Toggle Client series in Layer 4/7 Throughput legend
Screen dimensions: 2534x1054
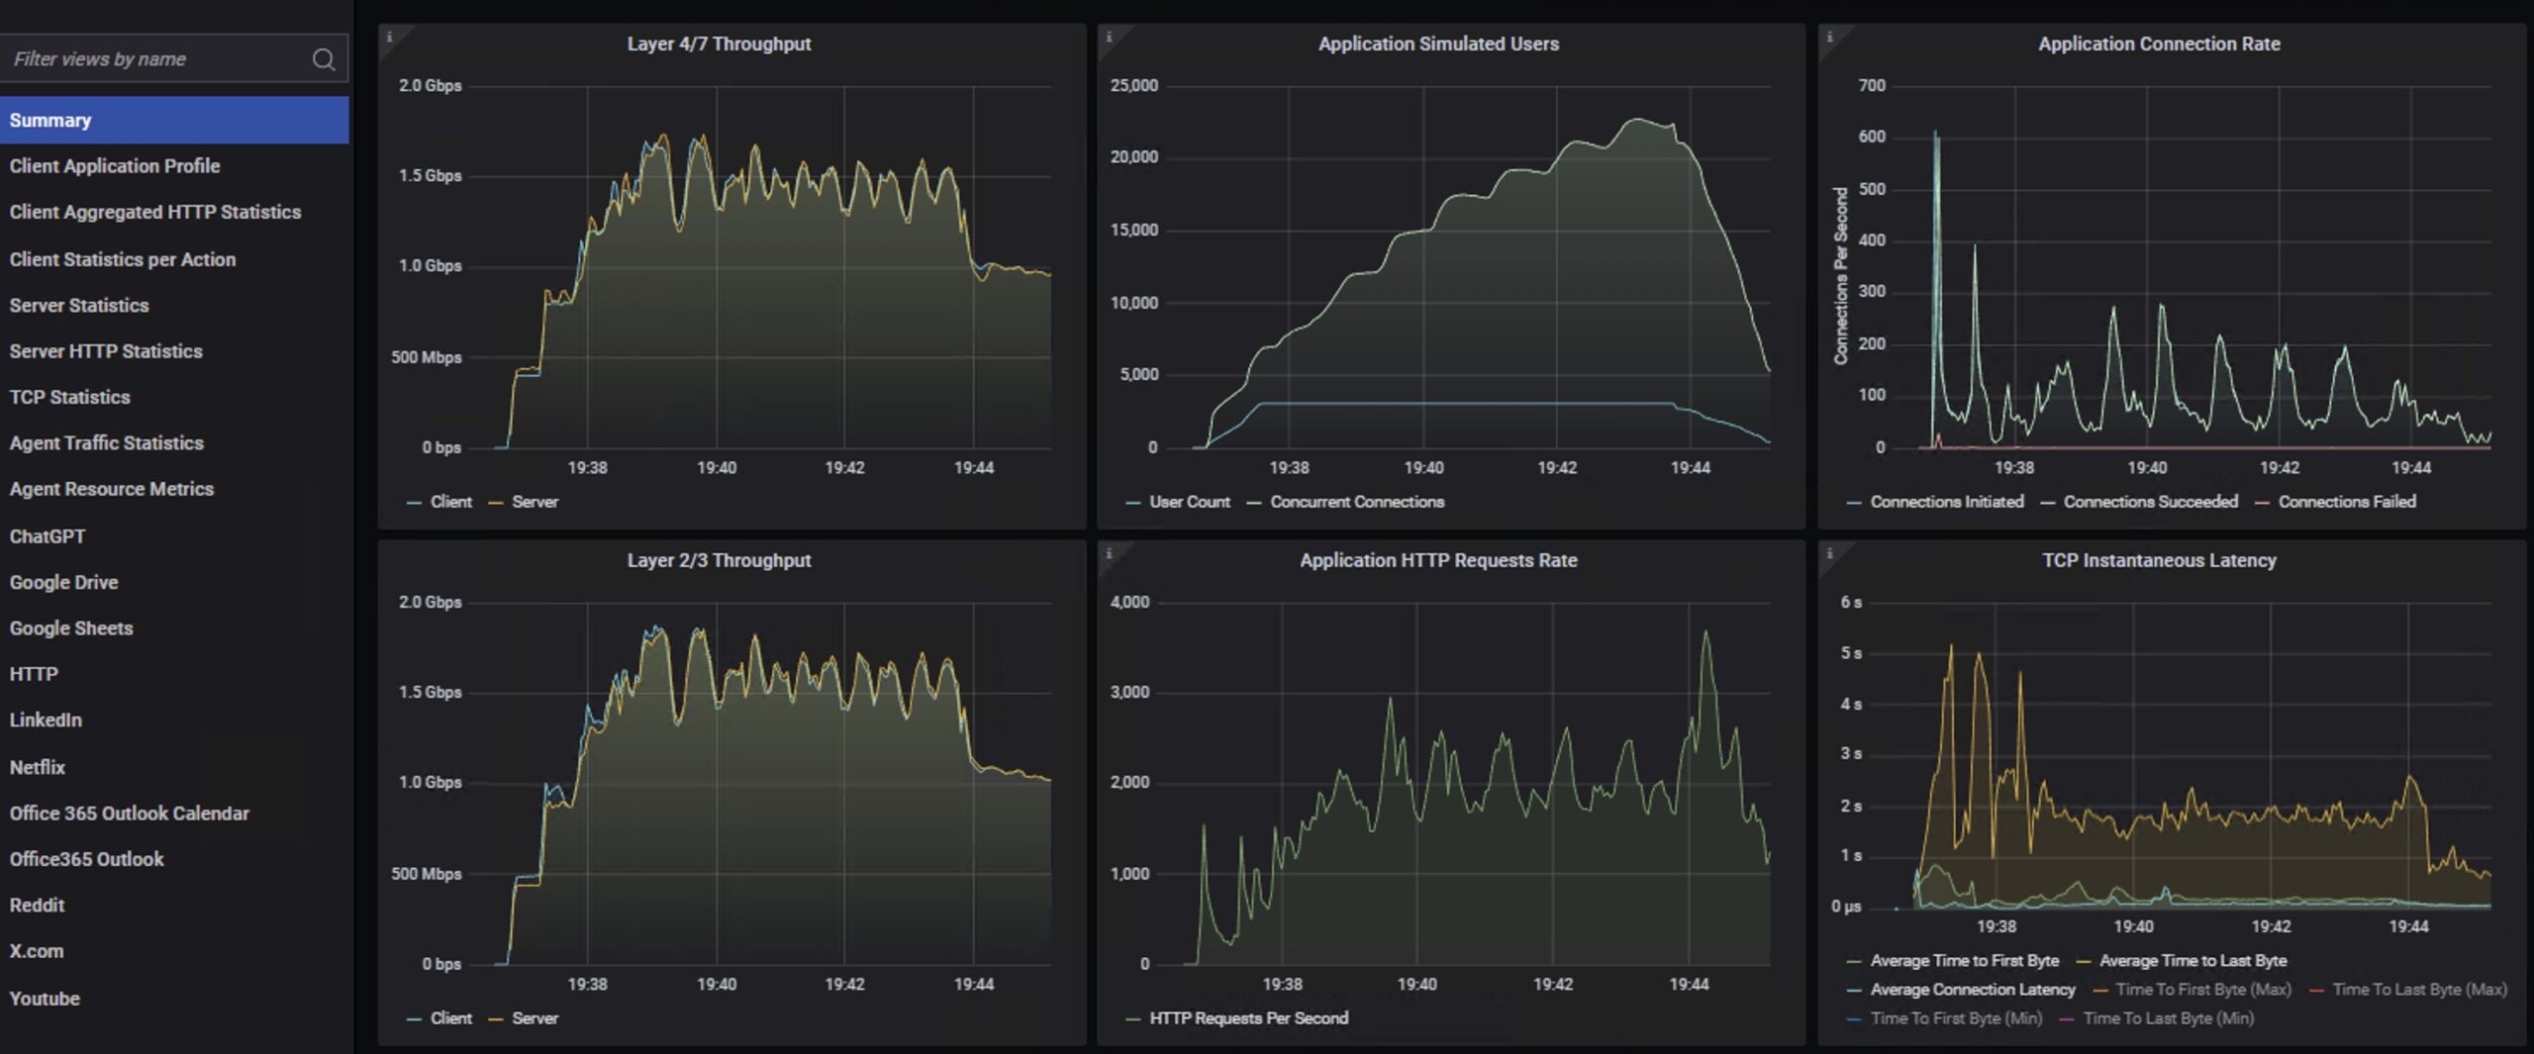(x=450, y=502)
